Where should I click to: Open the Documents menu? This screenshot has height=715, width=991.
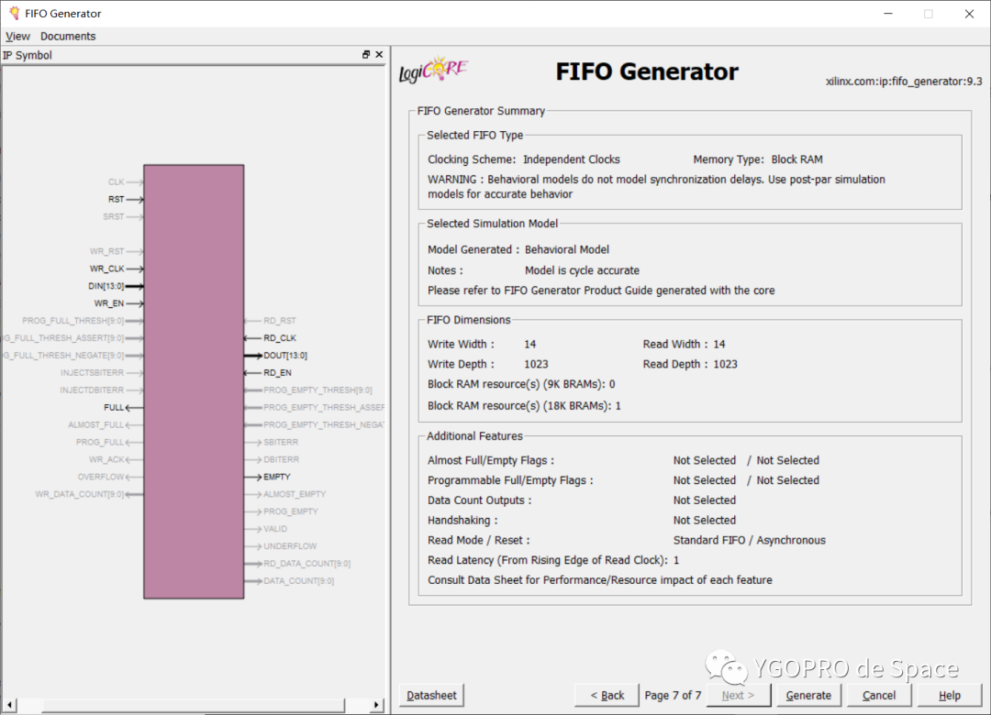68,36
